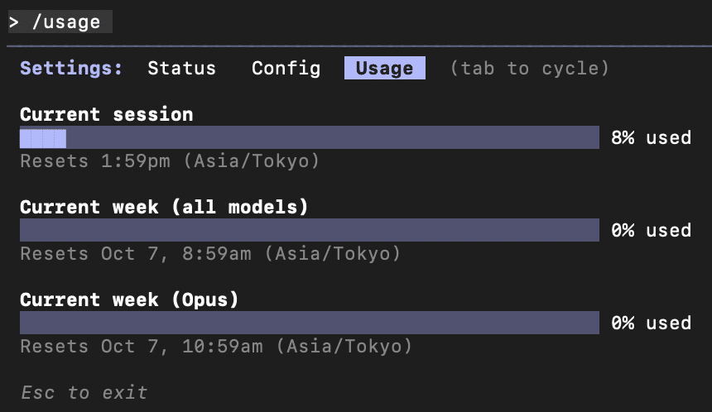Click the /usage command input
The image size is (712, 412).
[x=66, y=22]
